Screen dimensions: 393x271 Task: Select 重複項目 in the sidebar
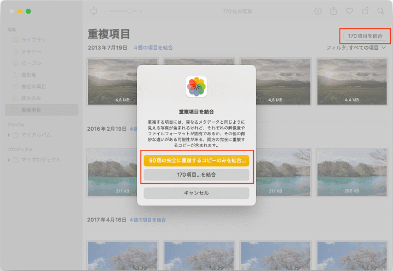pos(41,110)
